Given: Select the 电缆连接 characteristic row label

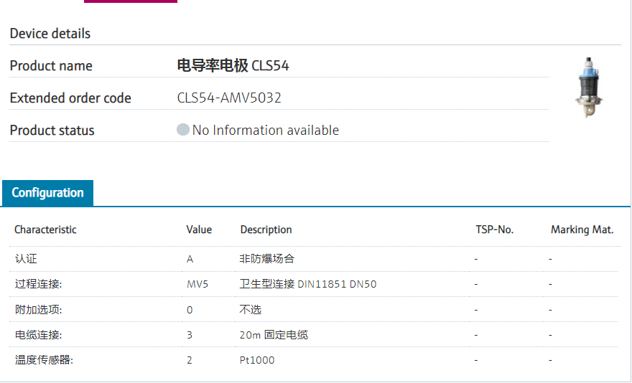Looking at the screenshot, I should 39,335.
